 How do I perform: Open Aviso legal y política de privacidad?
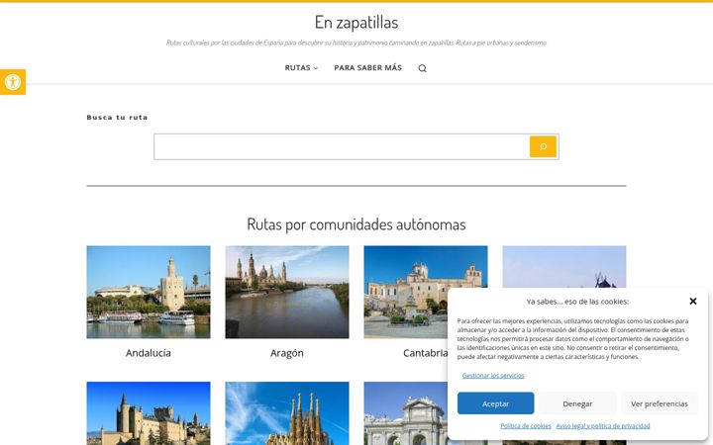click(x=603, y=426)
